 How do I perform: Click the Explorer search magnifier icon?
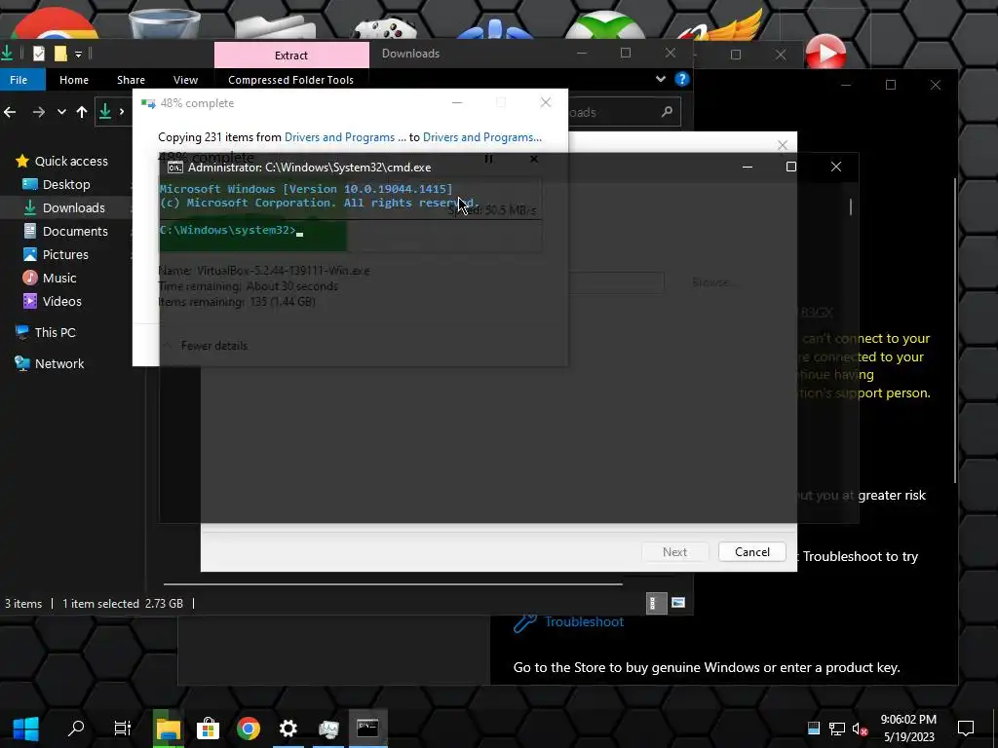coord(667,112)
